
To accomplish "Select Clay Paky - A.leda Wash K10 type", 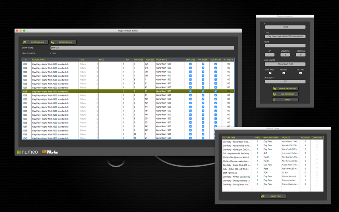I will point(272,165).
